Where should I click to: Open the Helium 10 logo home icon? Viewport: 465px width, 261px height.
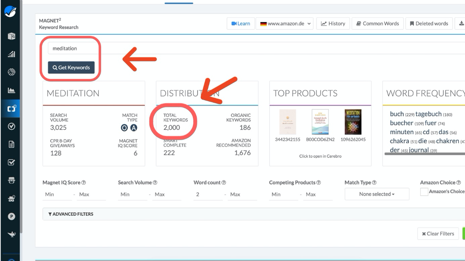tap(10, 11)
